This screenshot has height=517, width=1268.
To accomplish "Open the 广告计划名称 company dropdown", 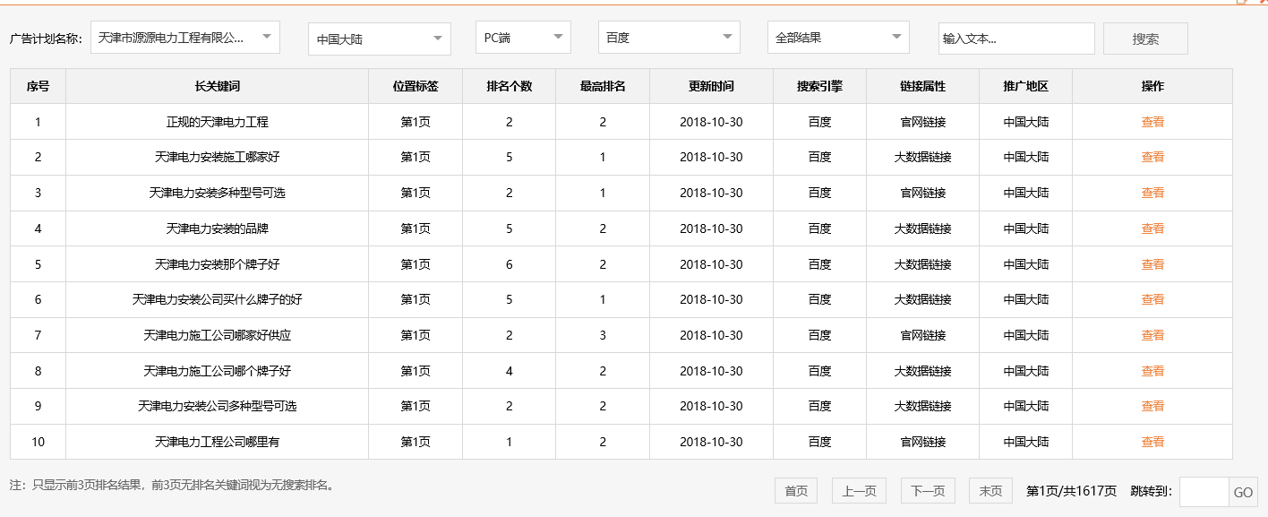I will pyautogui.click(x=184, y=38).
